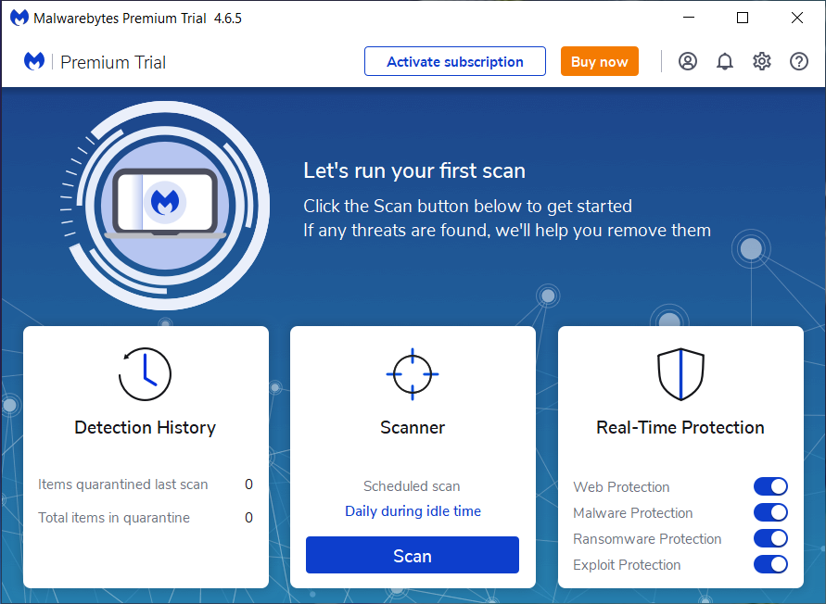Viewport: 826px width, 604px height.
Task: Click the Malwarebytes title bar icon
Action: [19, 18]
